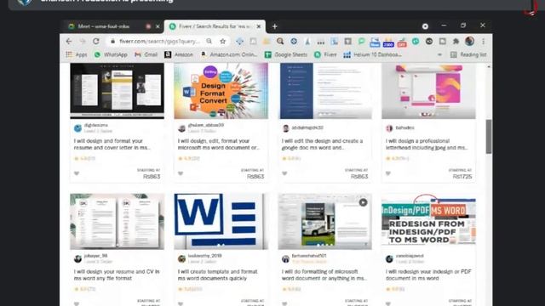Open 'I will design your resume and CV' gig
This screenshot has width=545, height=306.
pyautogui.click(x=117, y=275)
